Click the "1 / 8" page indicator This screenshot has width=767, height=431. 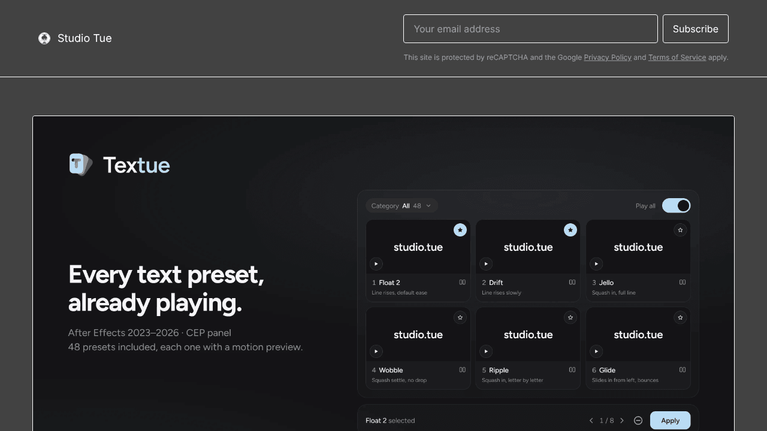click(x=606, y=421)
